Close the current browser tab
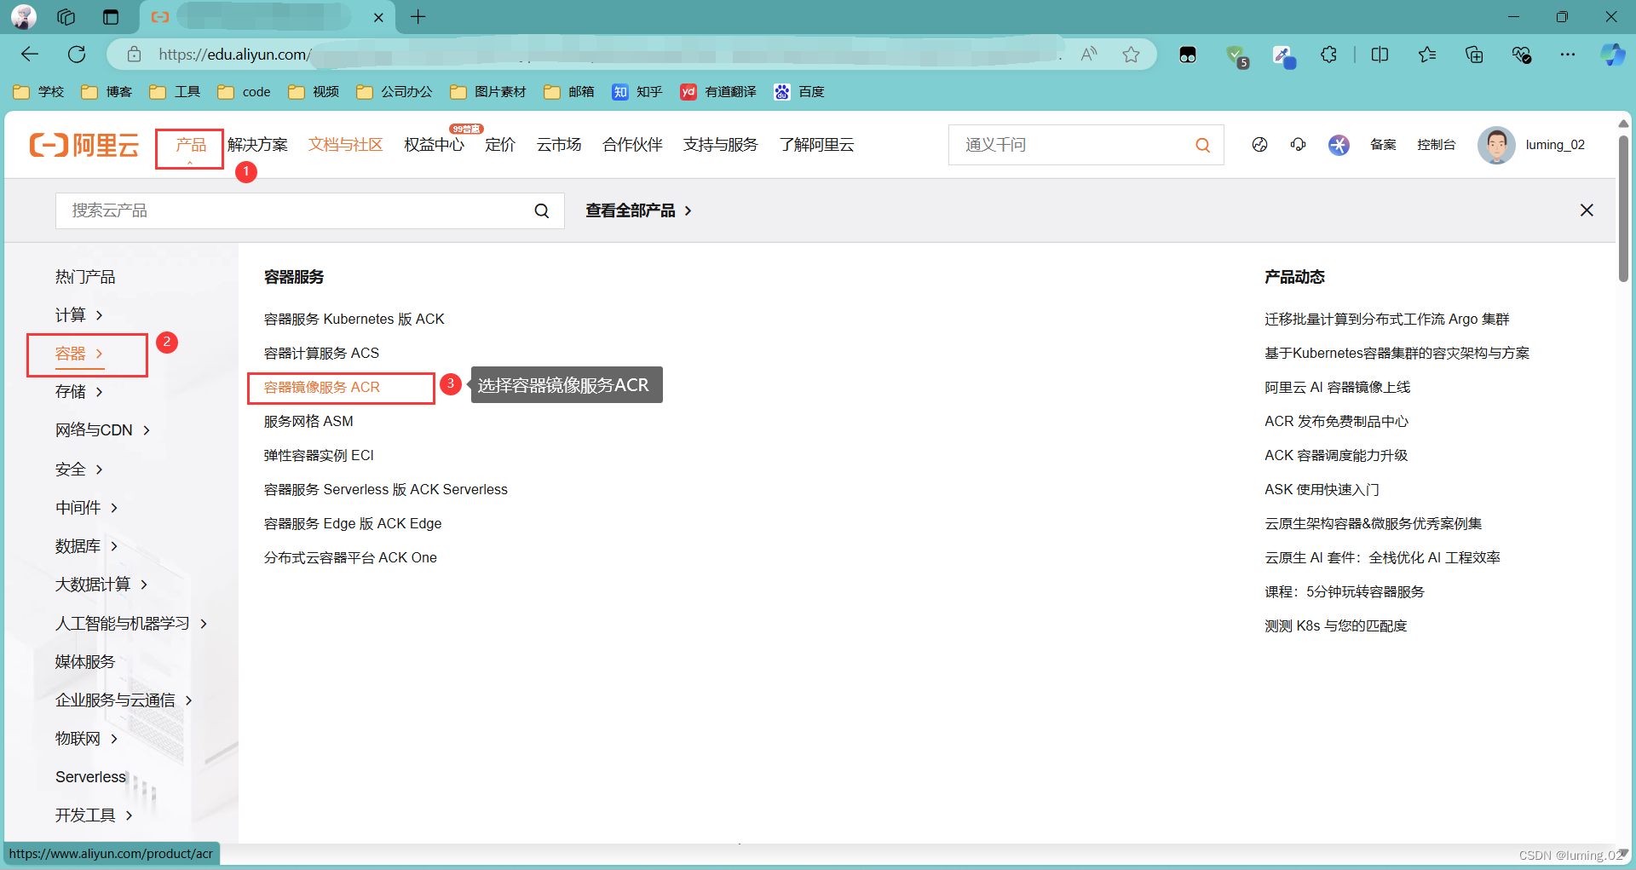Image resolution: width=1636 pixels, height=870 pixels. coord(378,17)
